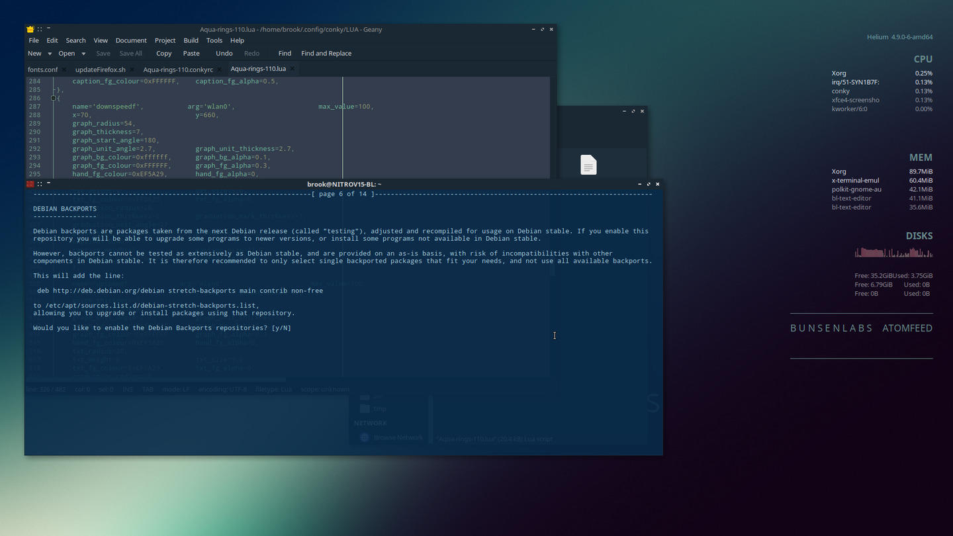
Task: Click graph_start_angle=180 on line 291
Action: coord(116,140)
